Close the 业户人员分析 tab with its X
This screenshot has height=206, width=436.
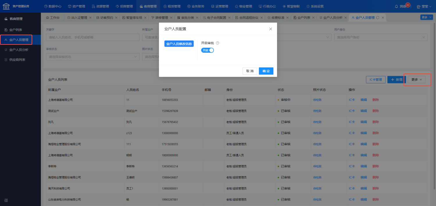click(x=346, y=18)
